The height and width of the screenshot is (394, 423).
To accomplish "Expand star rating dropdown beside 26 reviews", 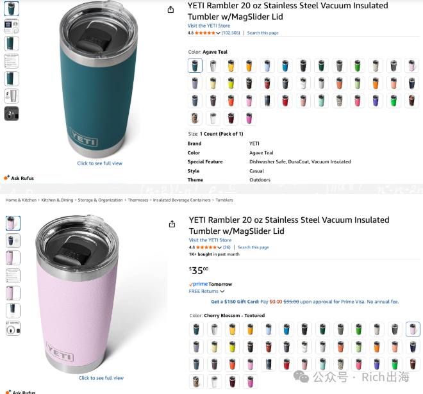I will tap(219, 247).
